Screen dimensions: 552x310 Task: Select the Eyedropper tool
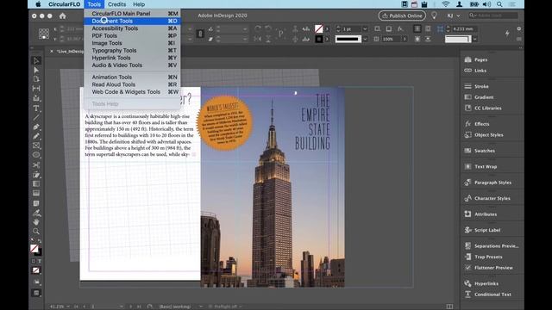coord(36,213)
